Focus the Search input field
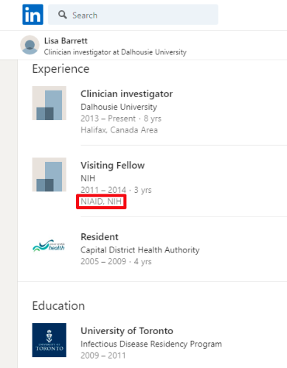 point(133,15)
